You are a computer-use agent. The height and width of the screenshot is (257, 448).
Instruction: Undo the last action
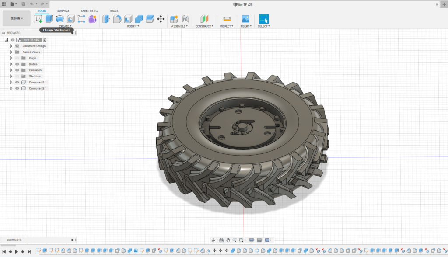pos(31,4)
